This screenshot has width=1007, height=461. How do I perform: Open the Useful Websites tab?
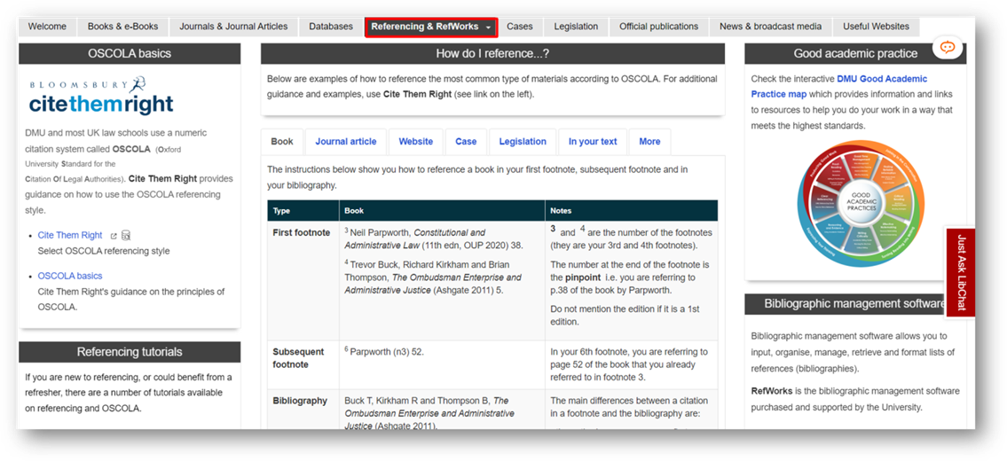[876, 27]
